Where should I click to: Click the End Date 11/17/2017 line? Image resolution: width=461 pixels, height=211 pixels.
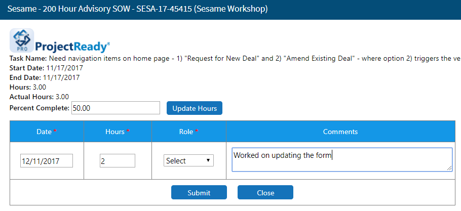coord(45,78)
